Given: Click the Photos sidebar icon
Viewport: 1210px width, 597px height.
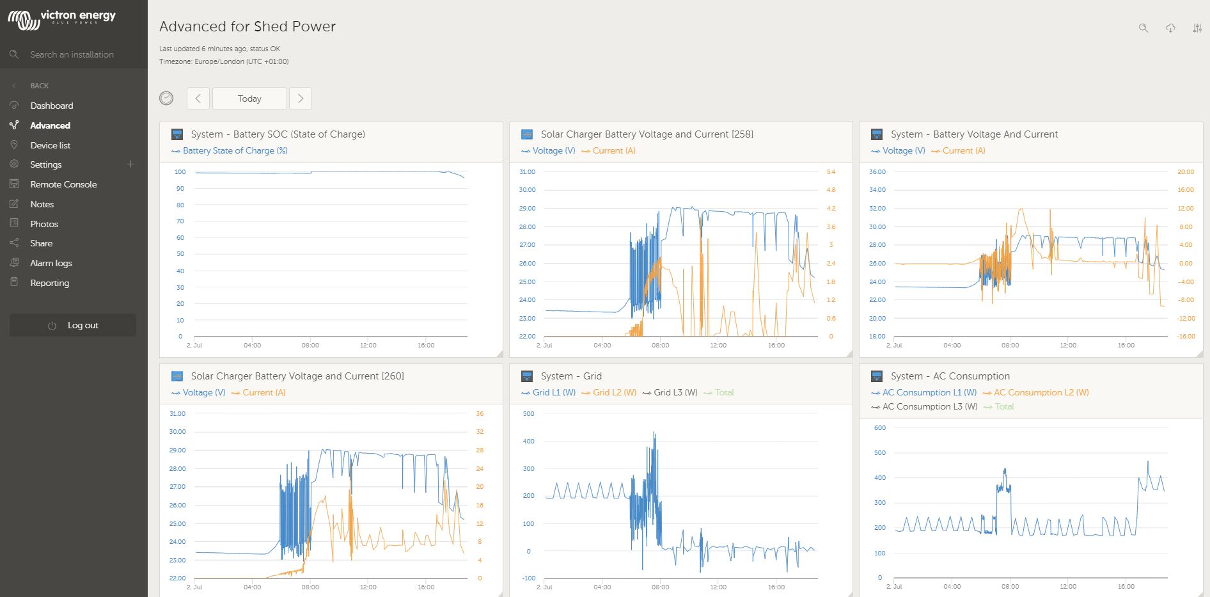Looking at the screenshot, I should (x=14, y=223).
